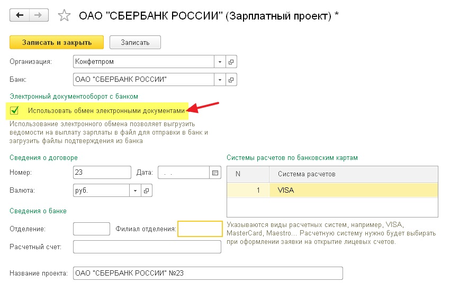
Task: Click the Система расчетов column header
Action: 353,174
